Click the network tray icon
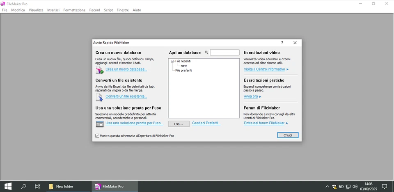This screenshot has width=394, height=192. coord(348,187)
